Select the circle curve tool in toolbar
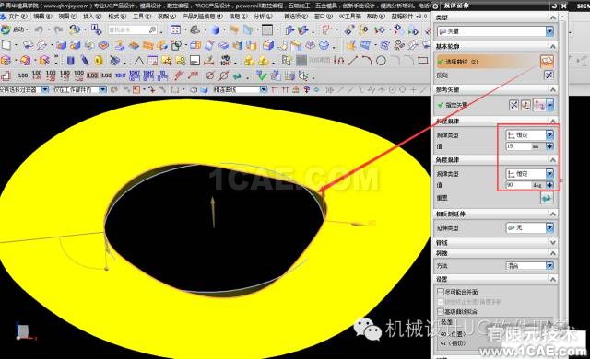The width and height of the screenshot is (590, 359). pos(381,60)
